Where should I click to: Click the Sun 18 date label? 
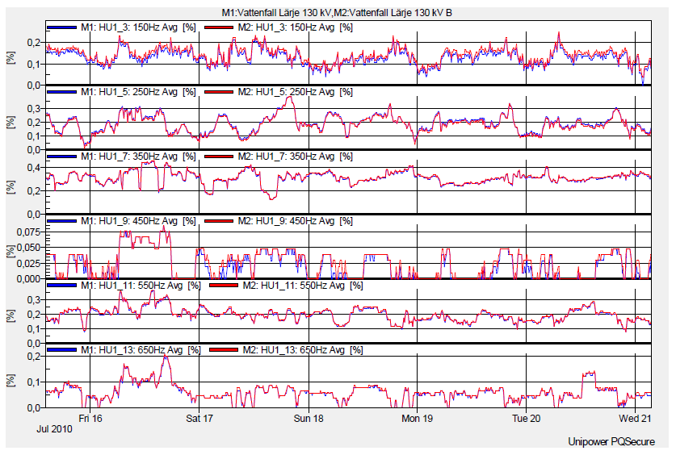click(x=309, y=419)
